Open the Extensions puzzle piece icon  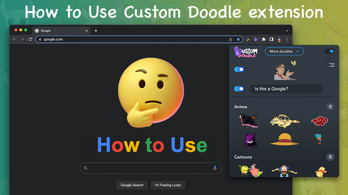pyautogui.click(x=263, y=39)
